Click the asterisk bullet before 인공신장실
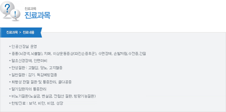226x112 pixels. coord(10,47)
